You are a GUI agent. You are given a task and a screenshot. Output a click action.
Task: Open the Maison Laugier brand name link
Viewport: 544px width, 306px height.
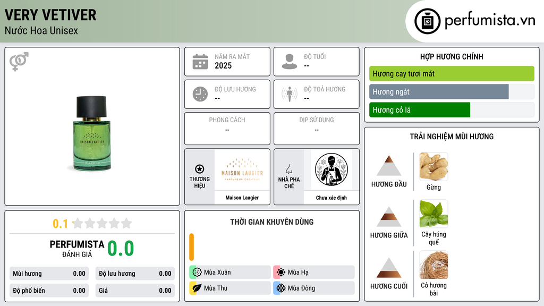coord(242,198)
